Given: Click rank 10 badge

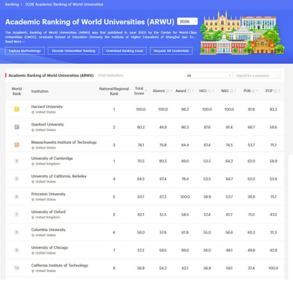Looking at the screenshot, I should pyautogui.click(x=17, y=268).
